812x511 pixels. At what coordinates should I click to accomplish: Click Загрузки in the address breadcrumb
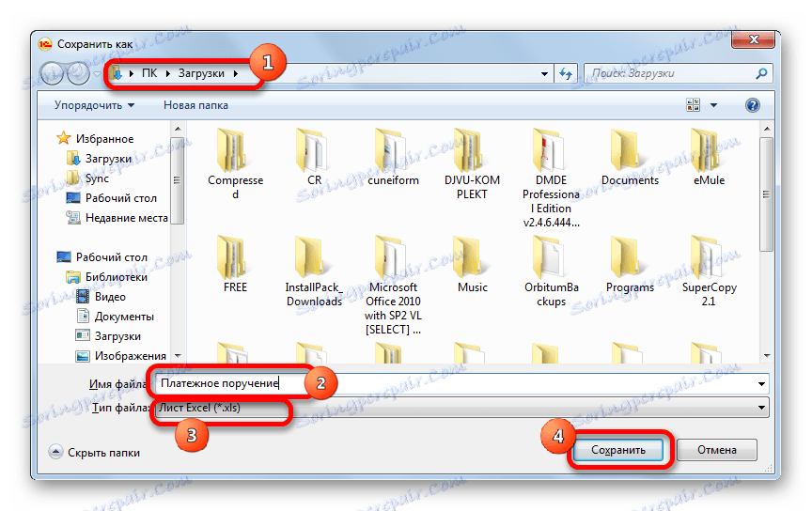(201, 73)
